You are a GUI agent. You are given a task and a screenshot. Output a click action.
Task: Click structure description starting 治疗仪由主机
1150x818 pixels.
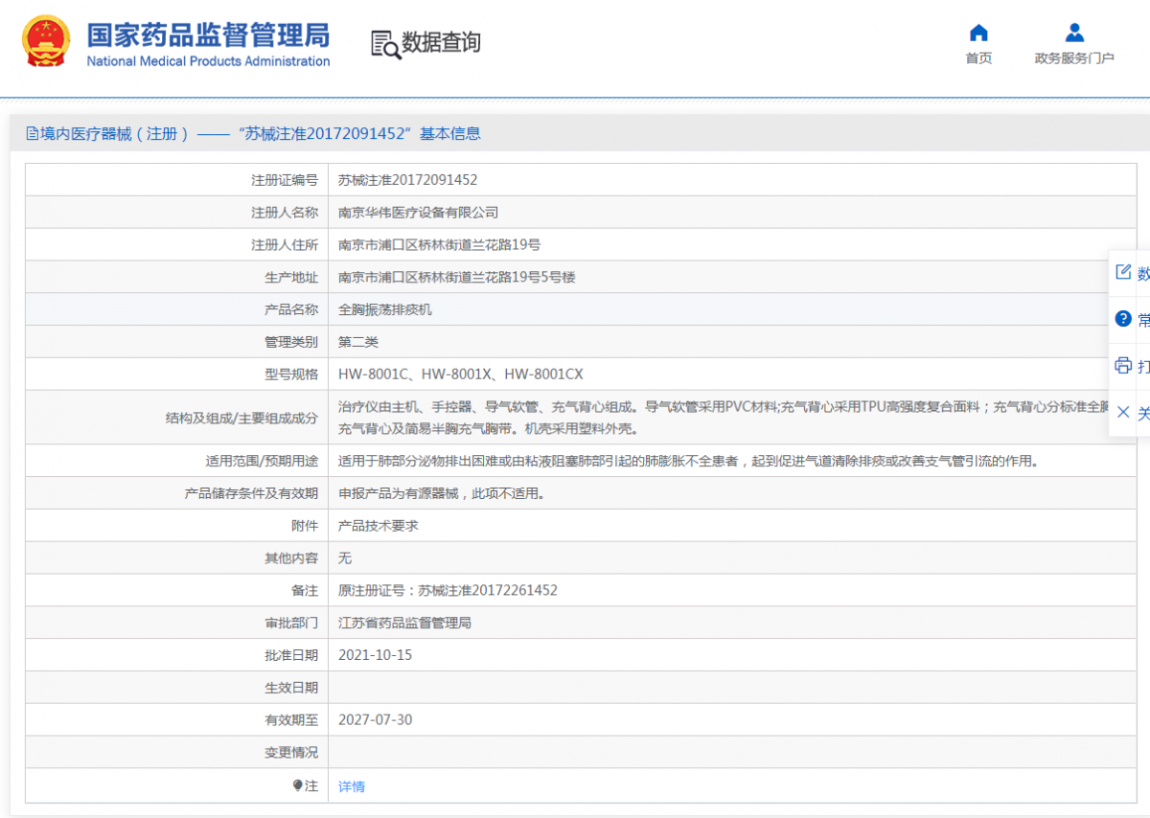tap(725, 418)
